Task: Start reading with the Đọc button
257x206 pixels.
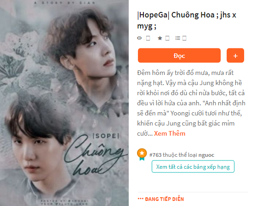Action: click(x=179, y=55)
